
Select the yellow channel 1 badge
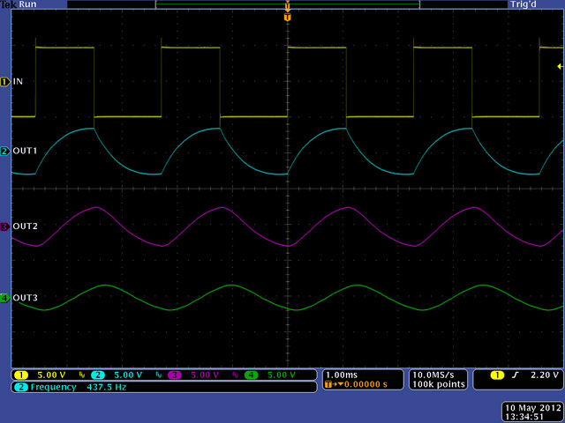pos(19,375)
